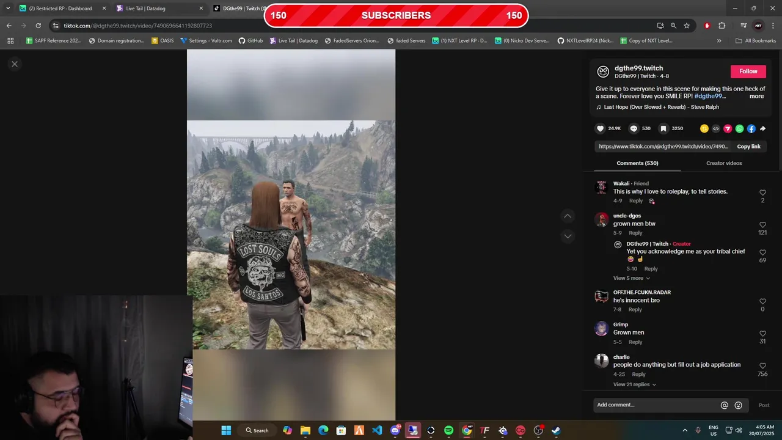Bookmark the video with favorites icon
Screen dimensions: 782x440
click(663, 128)
